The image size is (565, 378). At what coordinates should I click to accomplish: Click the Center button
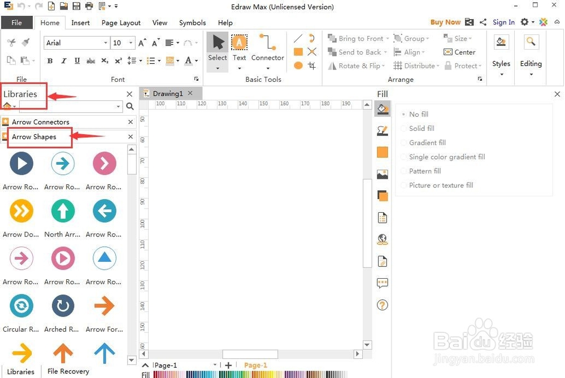click(459, 52)
